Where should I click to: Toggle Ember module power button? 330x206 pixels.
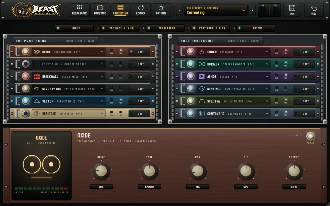[x=191, y=52]
